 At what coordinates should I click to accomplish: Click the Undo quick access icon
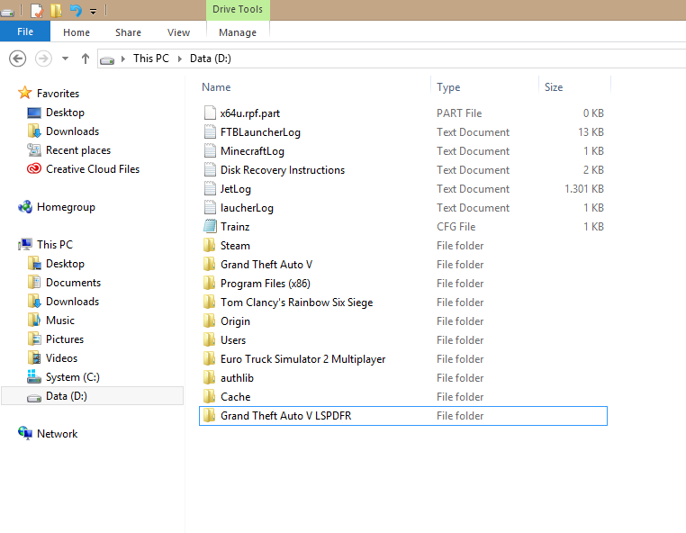[x=76, y=10]
